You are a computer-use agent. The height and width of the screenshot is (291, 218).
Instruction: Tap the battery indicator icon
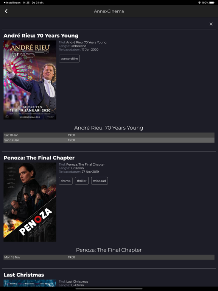212,3
